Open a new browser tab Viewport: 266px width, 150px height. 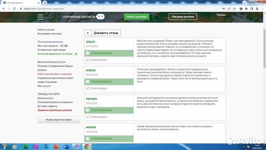[x=45, y=3]
